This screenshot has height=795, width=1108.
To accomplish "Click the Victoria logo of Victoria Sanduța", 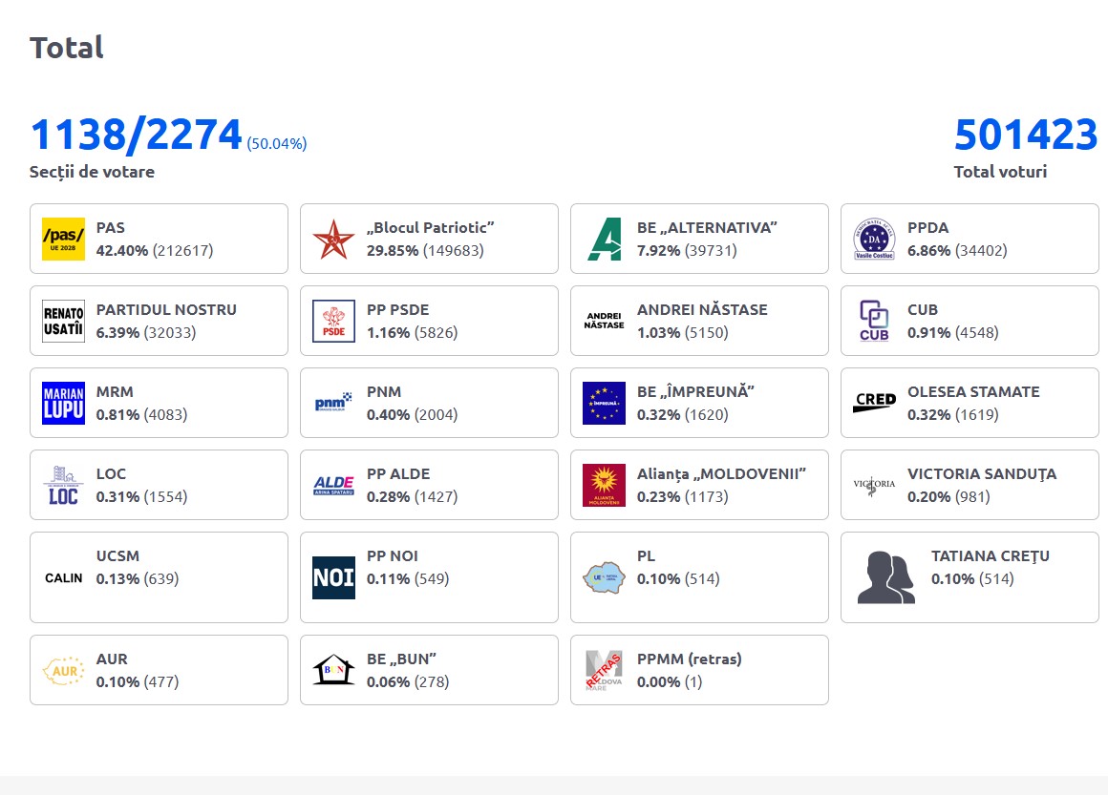I will [874, 485].
